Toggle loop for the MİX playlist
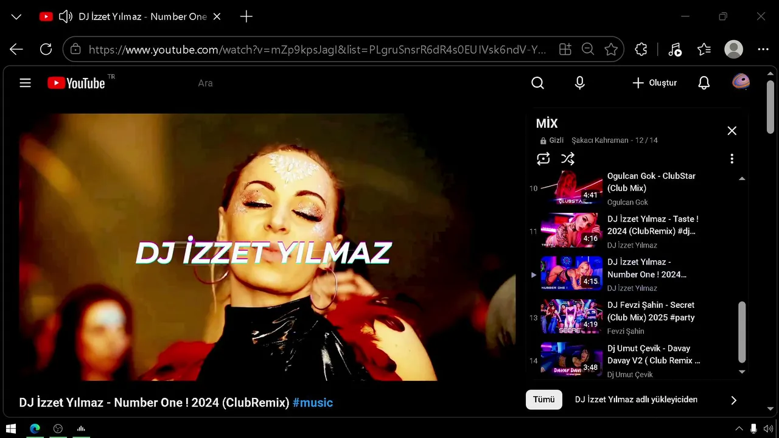The width and height of the screenshot is (779, 438). pos(543,159)
